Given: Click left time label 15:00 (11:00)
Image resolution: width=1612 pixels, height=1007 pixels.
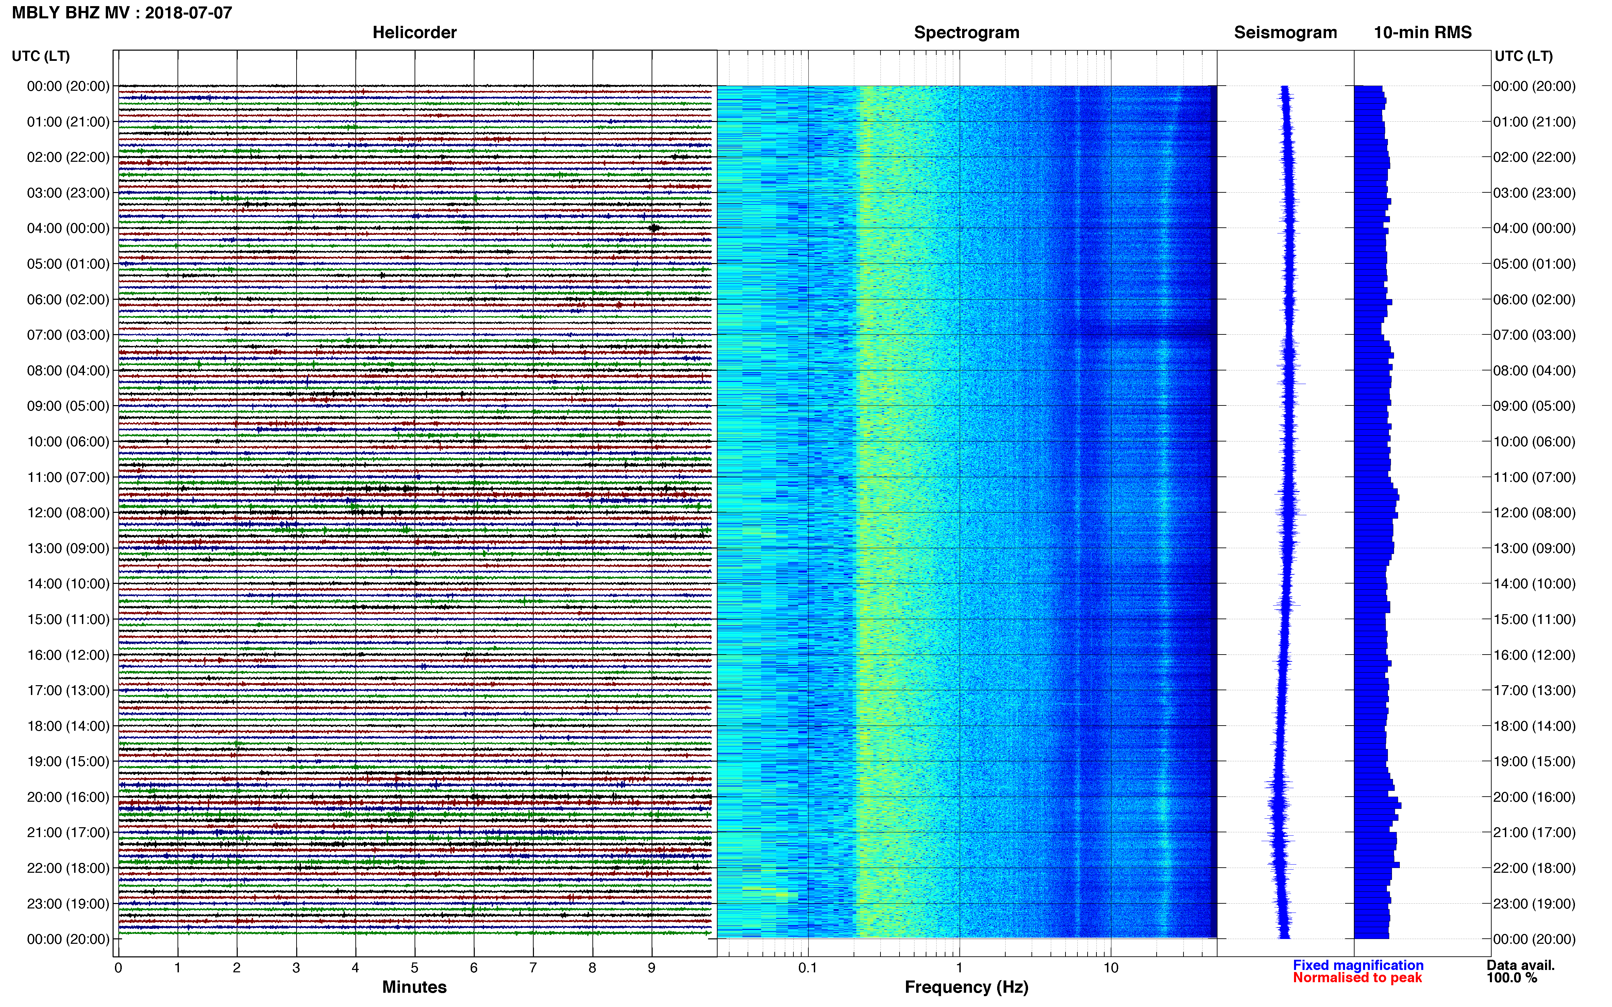Looking at the screenshot, I should (68, 619).
